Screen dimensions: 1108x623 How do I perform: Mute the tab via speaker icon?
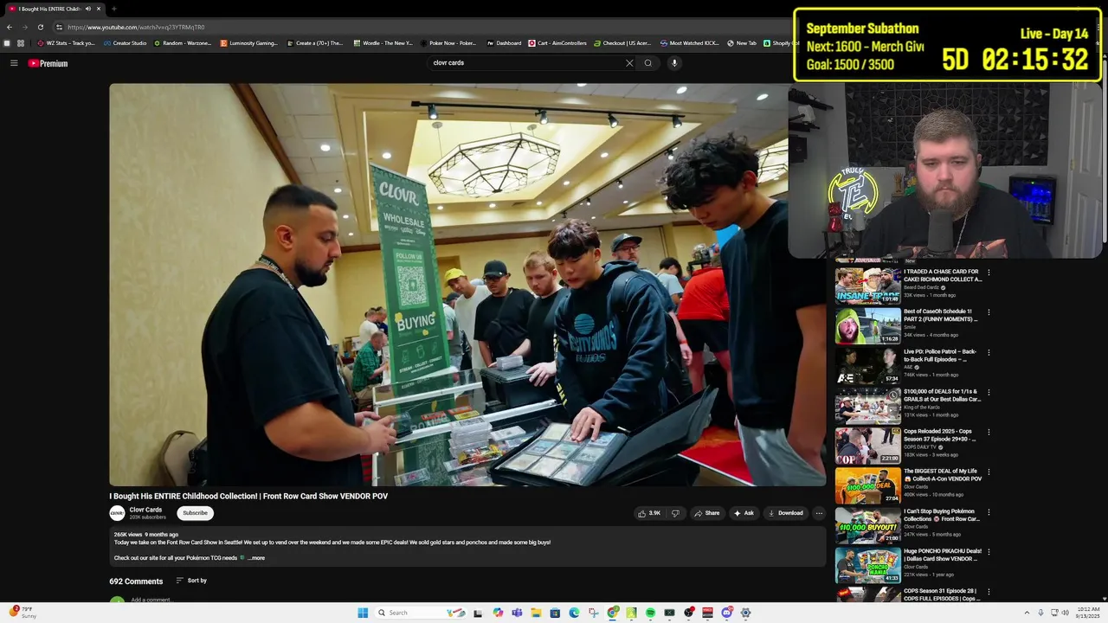tap(88, 9)
